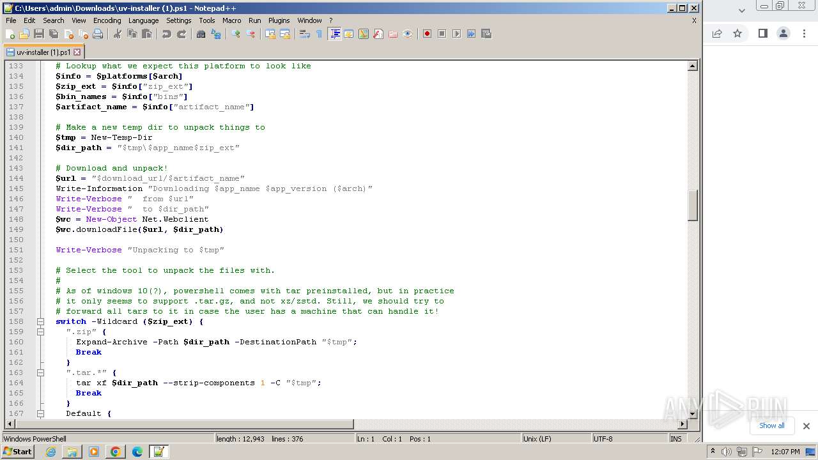Open the User Defined Language dialog icon
818x460 pixels.
[x=349, y=34]
